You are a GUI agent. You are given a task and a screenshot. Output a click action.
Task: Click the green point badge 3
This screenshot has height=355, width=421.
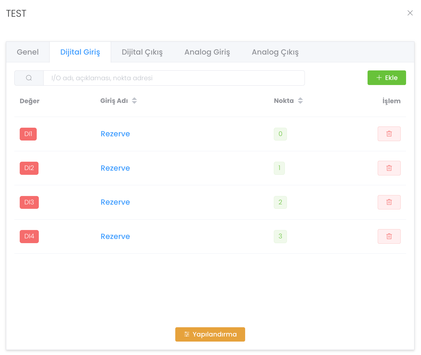(x=280, y=236)
